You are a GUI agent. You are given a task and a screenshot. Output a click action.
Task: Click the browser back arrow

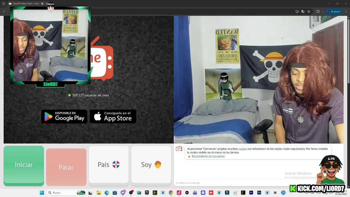pyautogui.click(x=4, y=11)
